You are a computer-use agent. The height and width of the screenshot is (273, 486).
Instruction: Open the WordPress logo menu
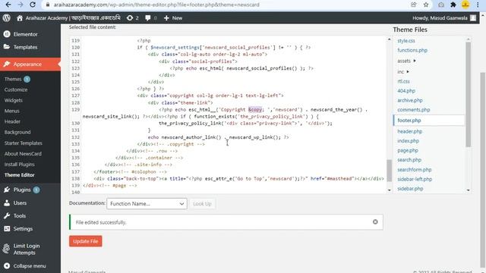click(7, 18)
